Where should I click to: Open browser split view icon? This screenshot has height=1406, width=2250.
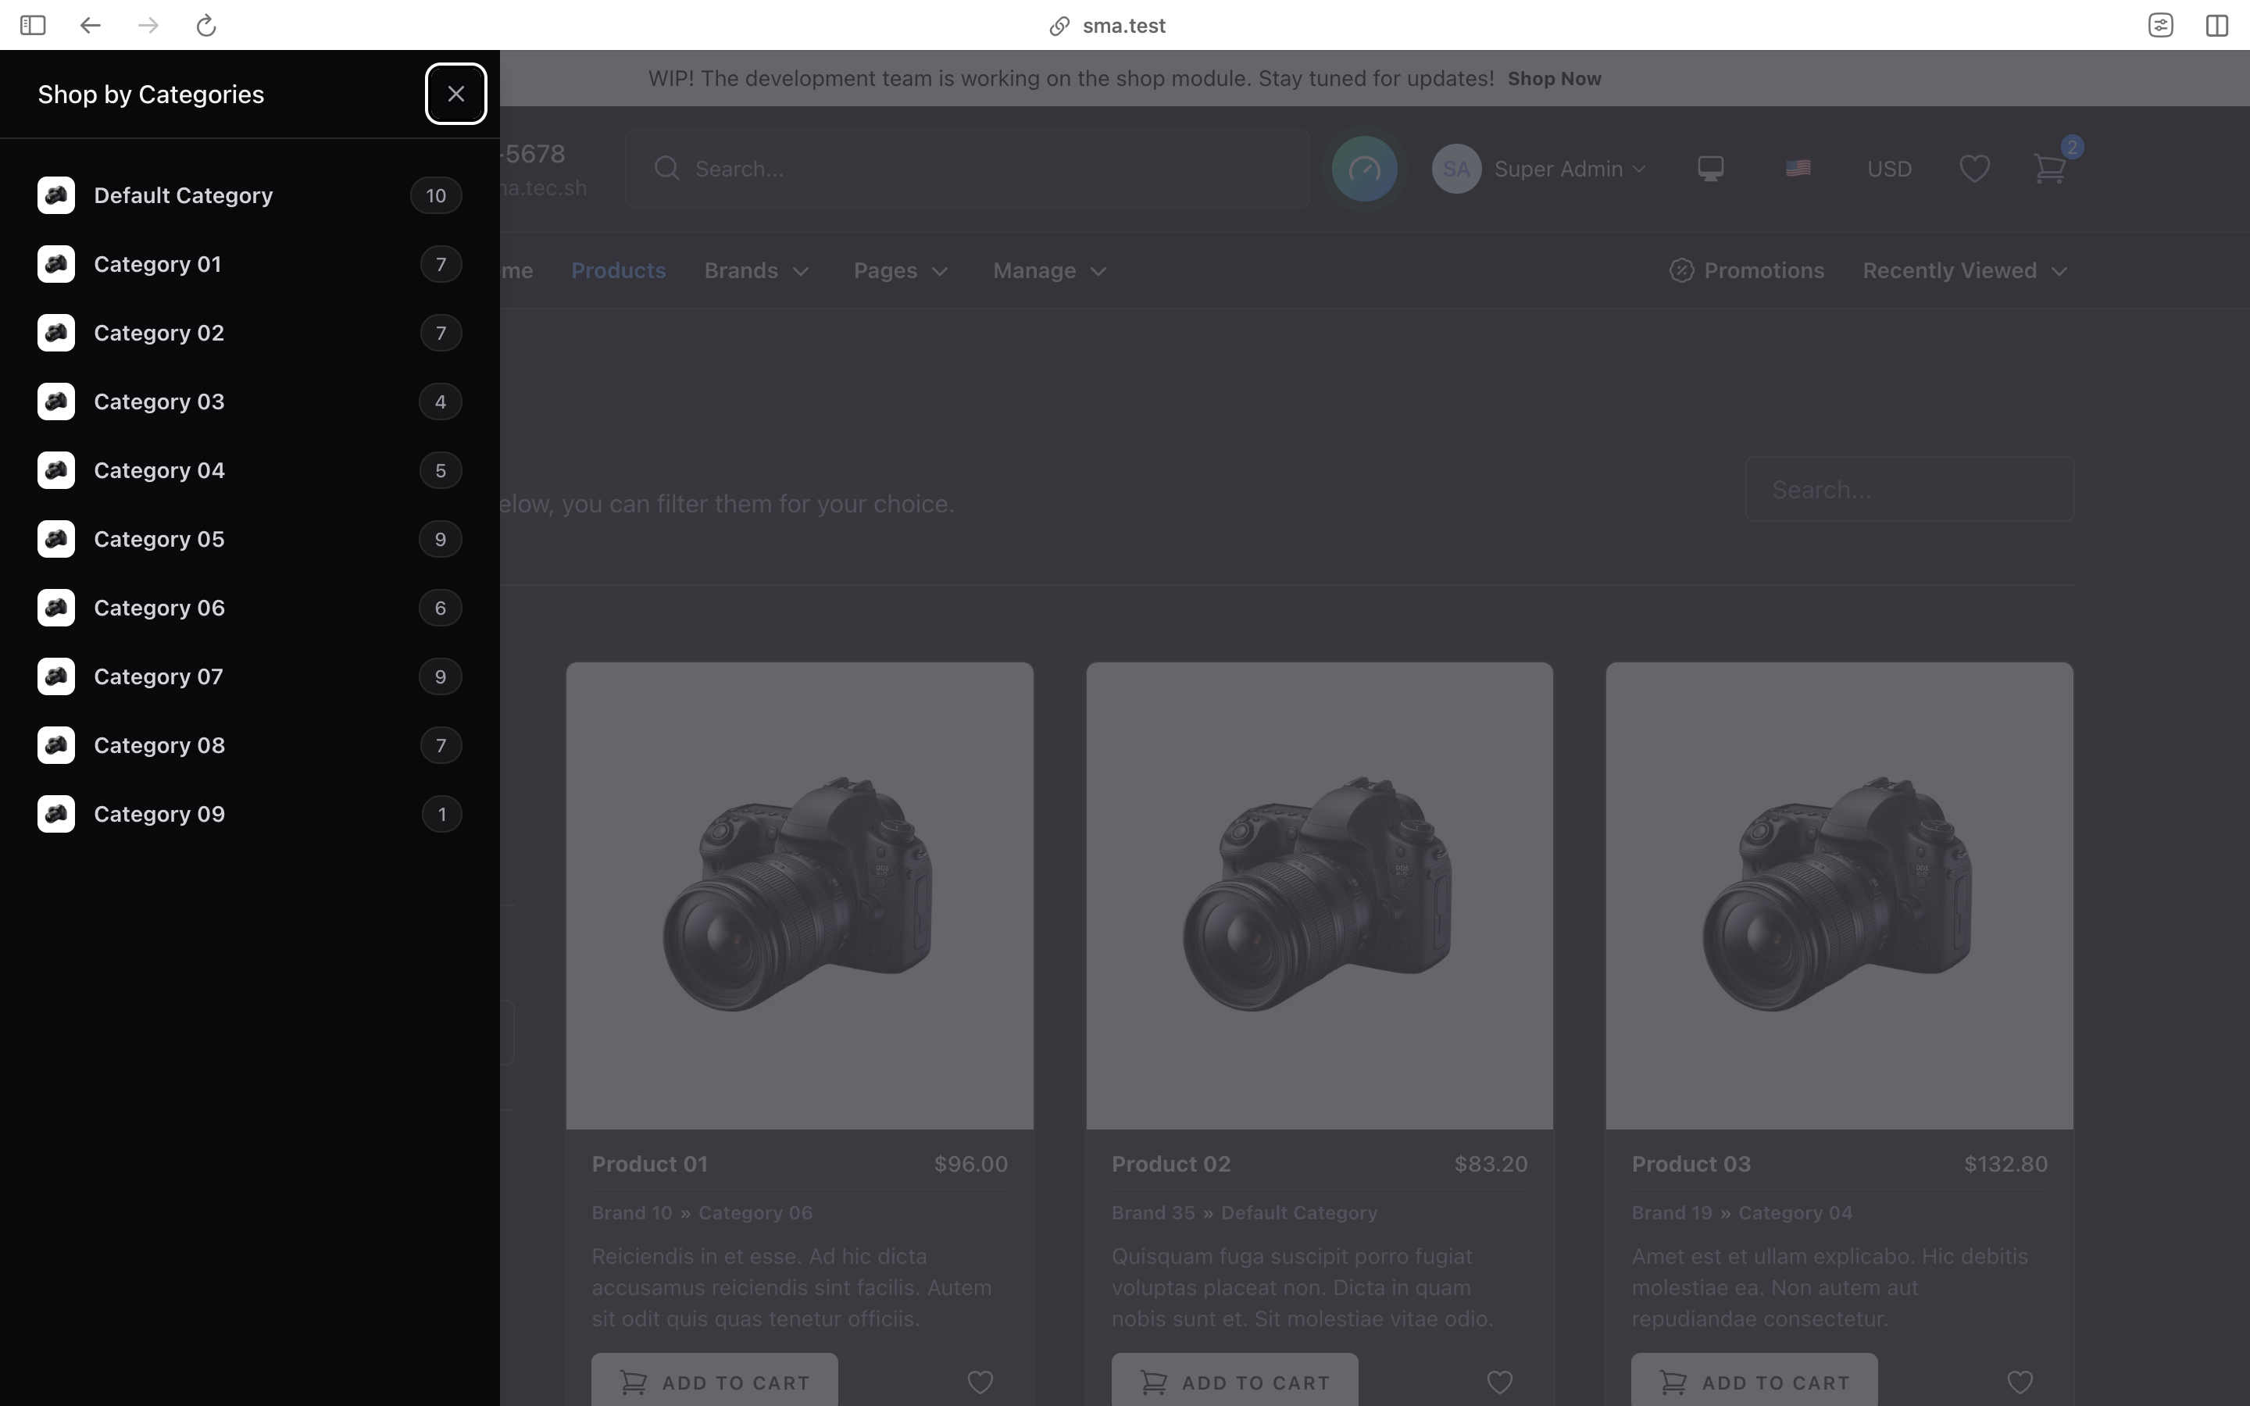2216,25
